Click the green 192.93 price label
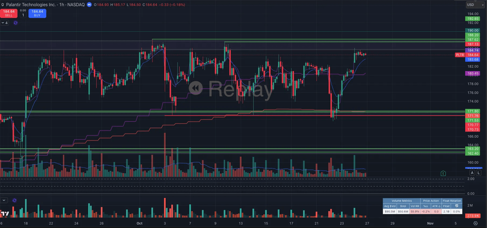The width and height of the screenshot is (487, 228). coord(473,19)
